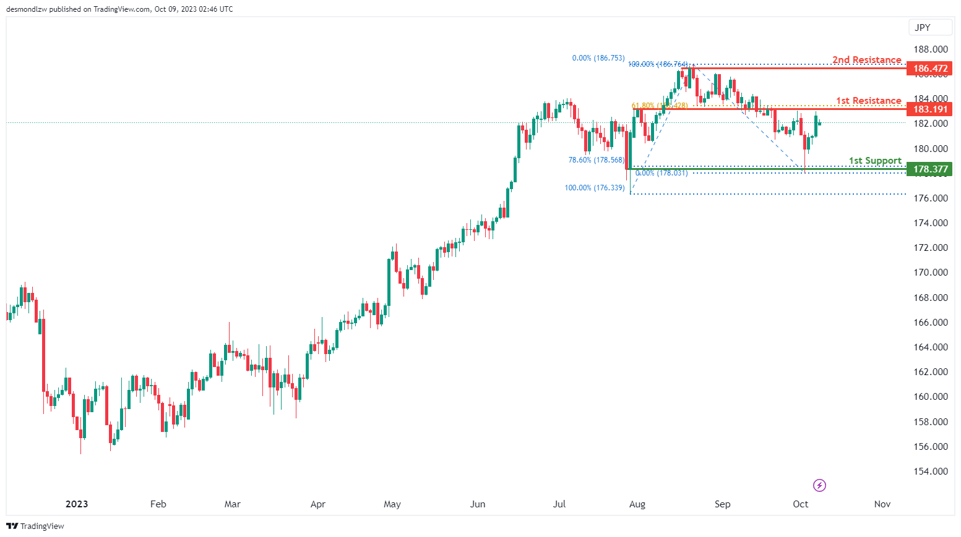Click the 78.60% (178.568) Fibonacci label

pos(596,160)
